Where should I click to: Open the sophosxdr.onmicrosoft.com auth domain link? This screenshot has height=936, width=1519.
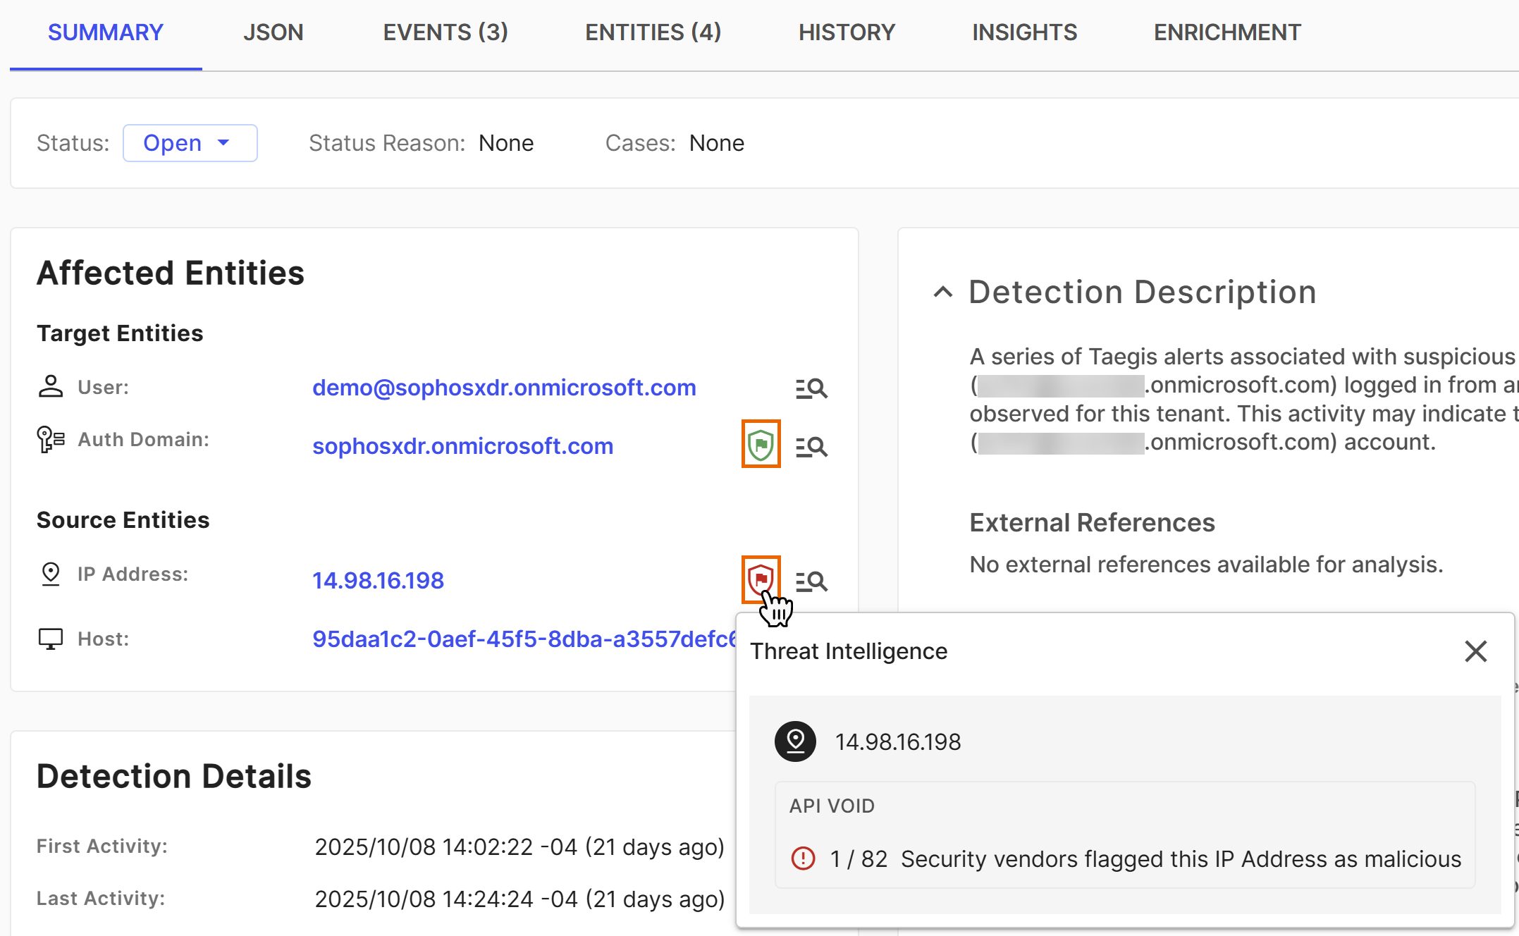pyautogui.click(x=462, y=446)
